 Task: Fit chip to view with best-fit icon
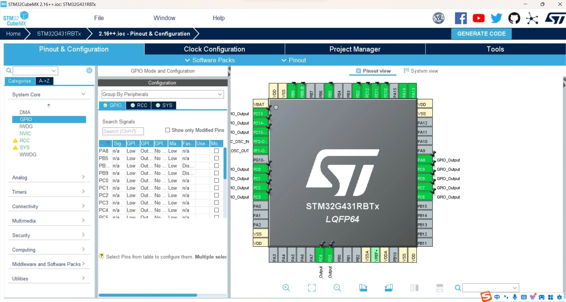click(312, 287)
